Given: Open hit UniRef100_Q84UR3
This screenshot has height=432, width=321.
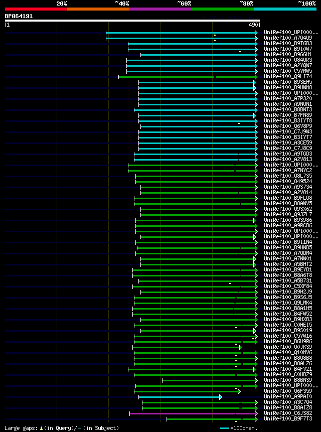Looking at the screenshot, I should (x=288, y=60).
